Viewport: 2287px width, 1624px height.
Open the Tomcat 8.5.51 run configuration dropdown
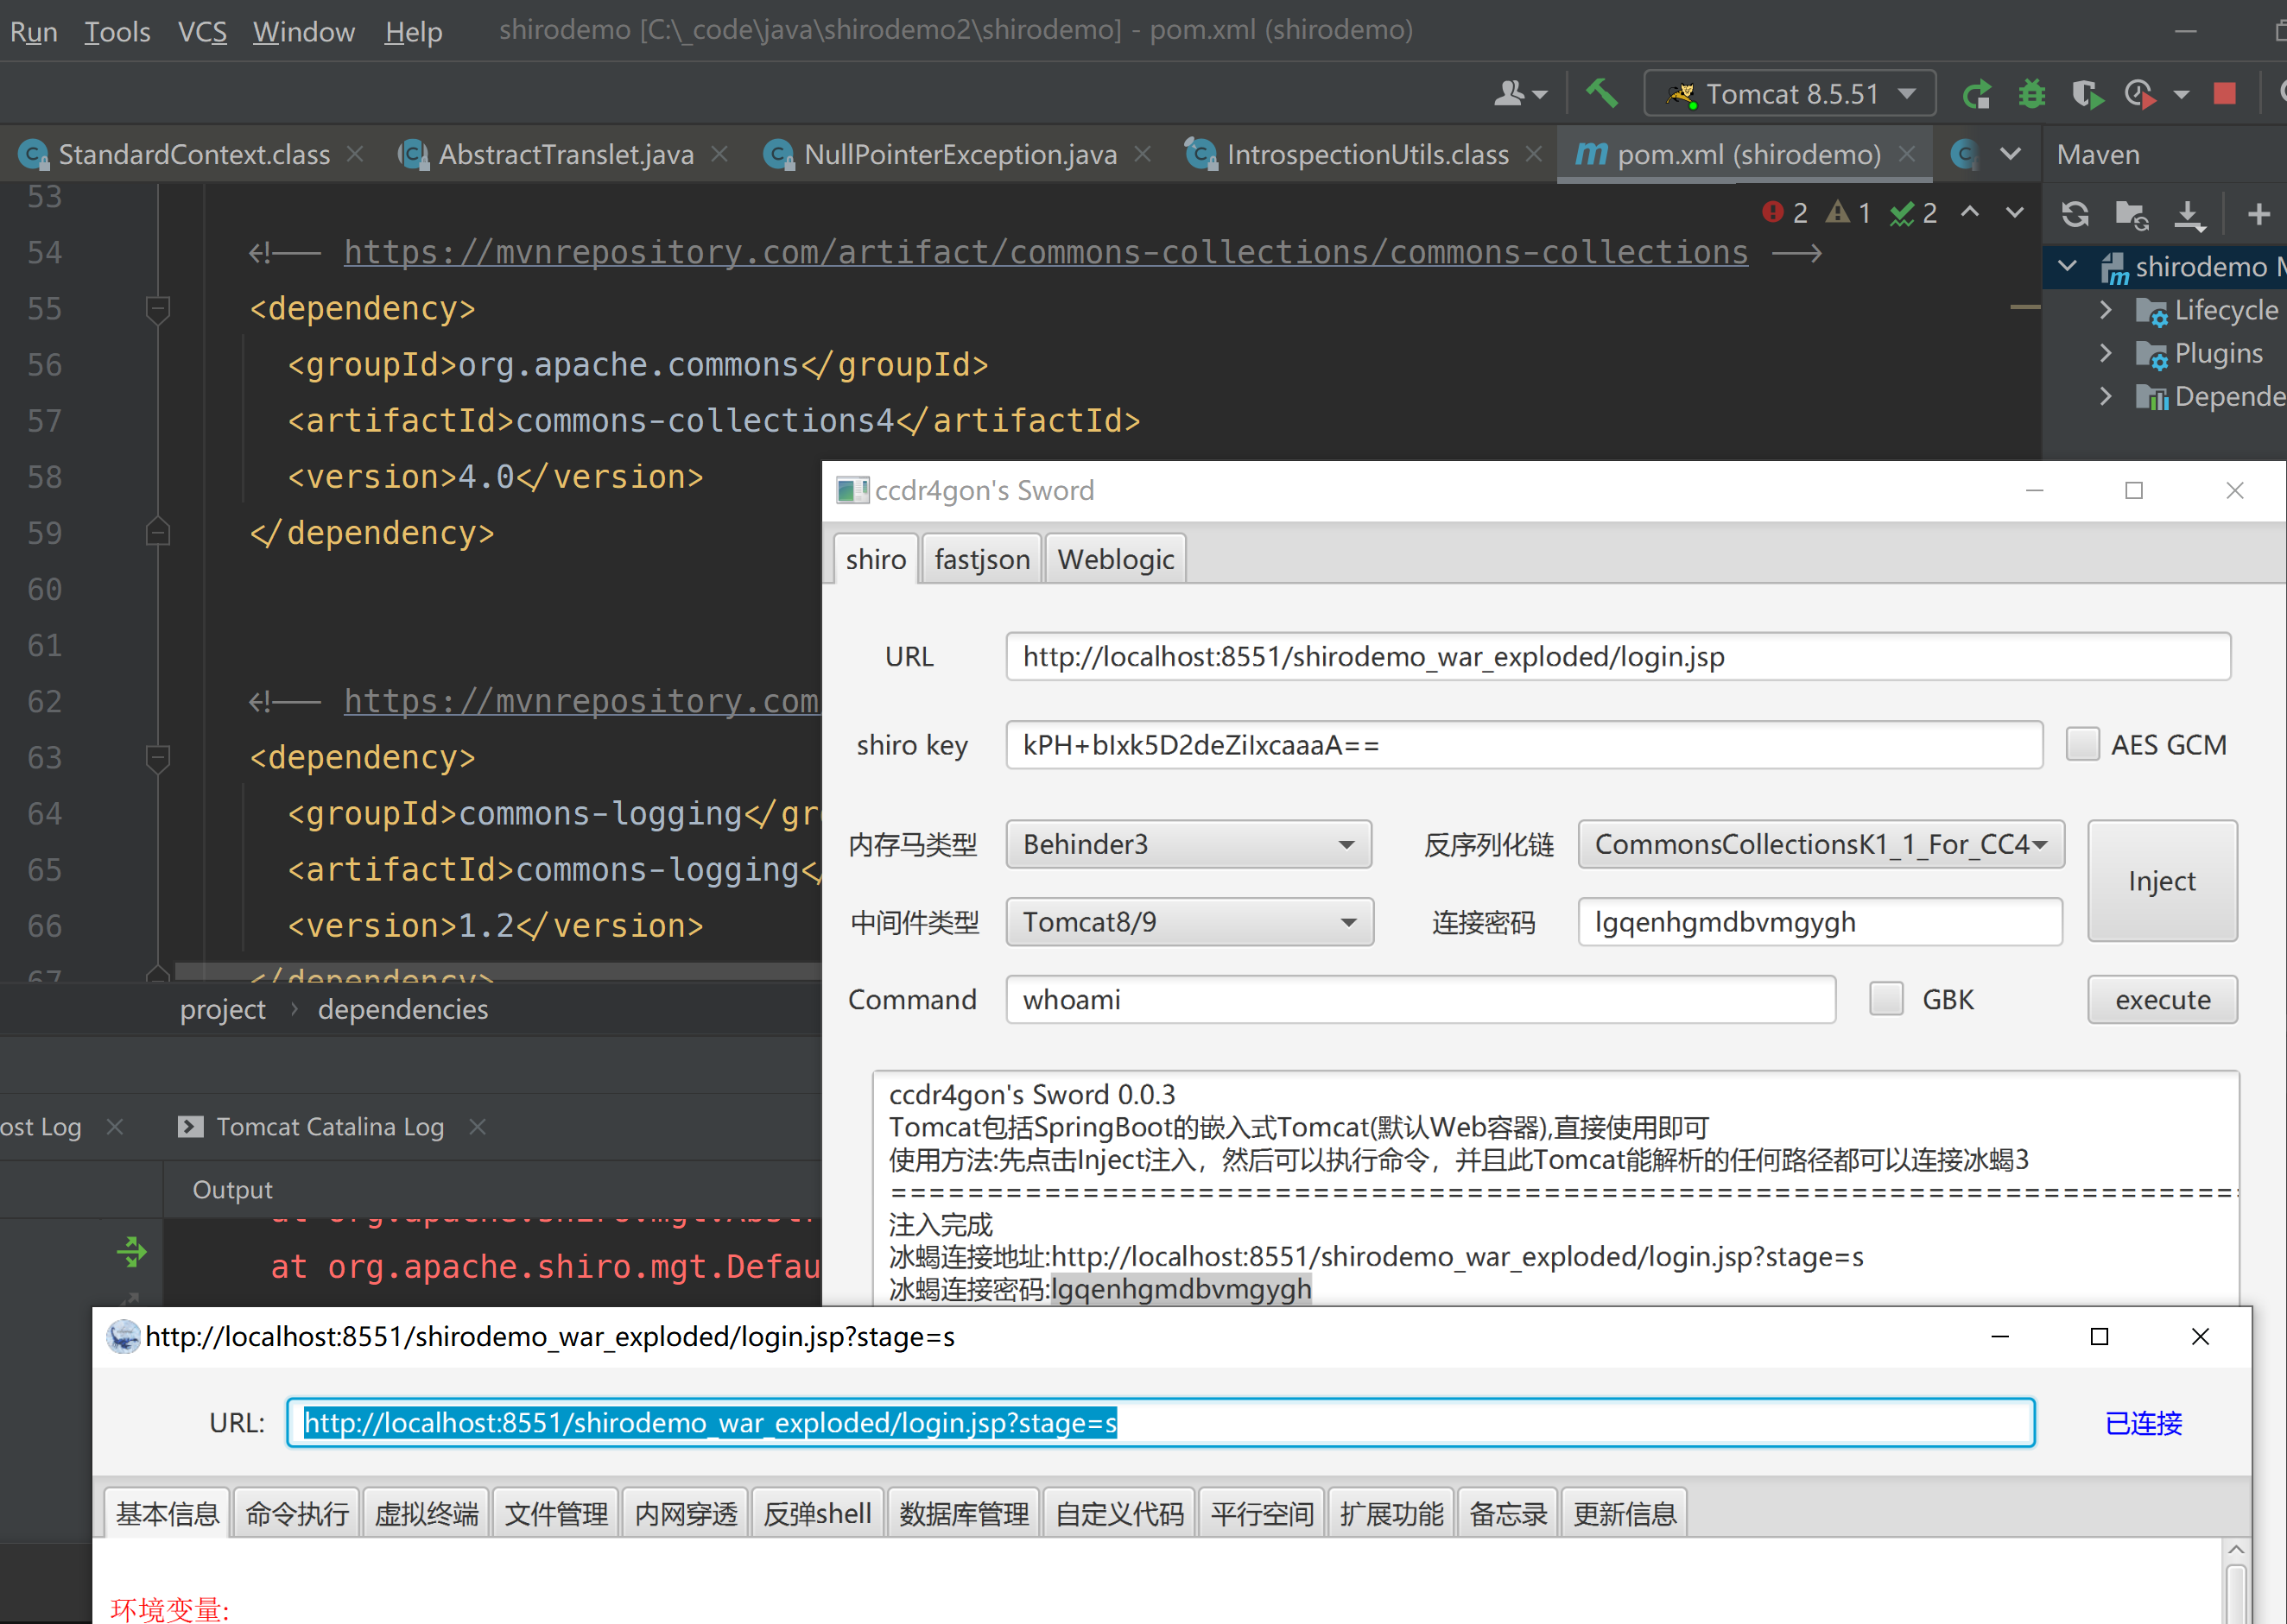[x=1790, y=94]
